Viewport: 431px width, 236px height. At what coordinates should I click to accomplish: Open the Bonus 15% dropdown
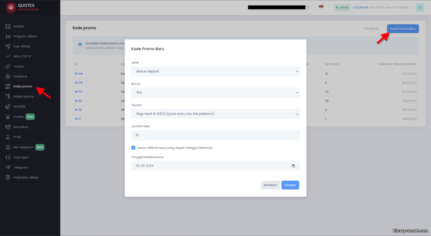[215, 93]
